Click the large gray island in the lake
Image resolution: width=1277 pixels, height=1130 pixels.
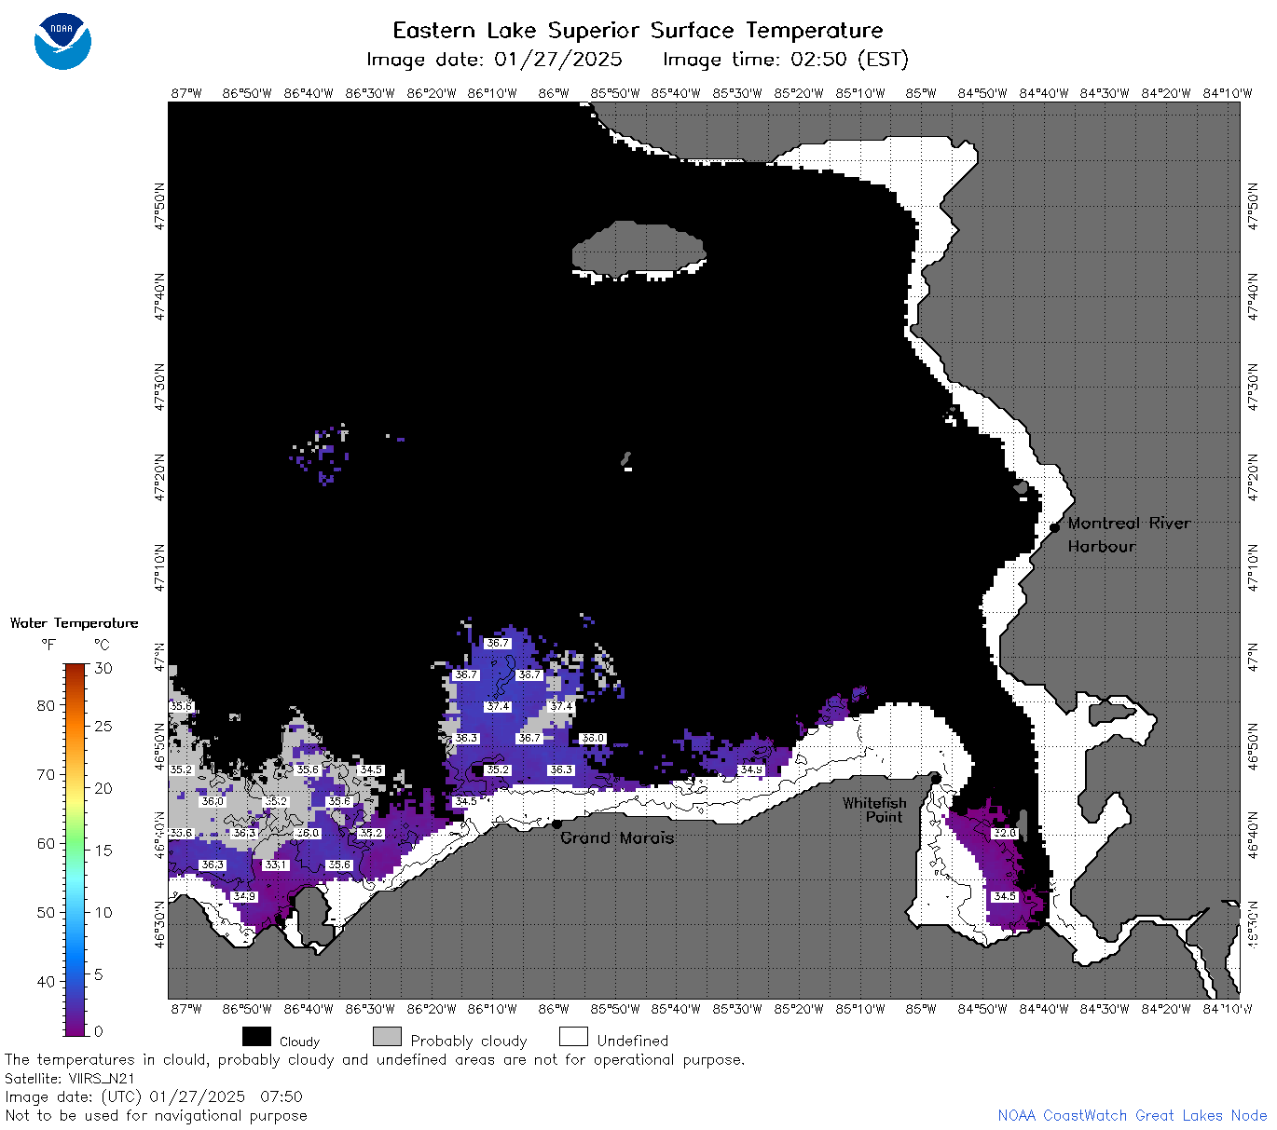tap(638, 249)
